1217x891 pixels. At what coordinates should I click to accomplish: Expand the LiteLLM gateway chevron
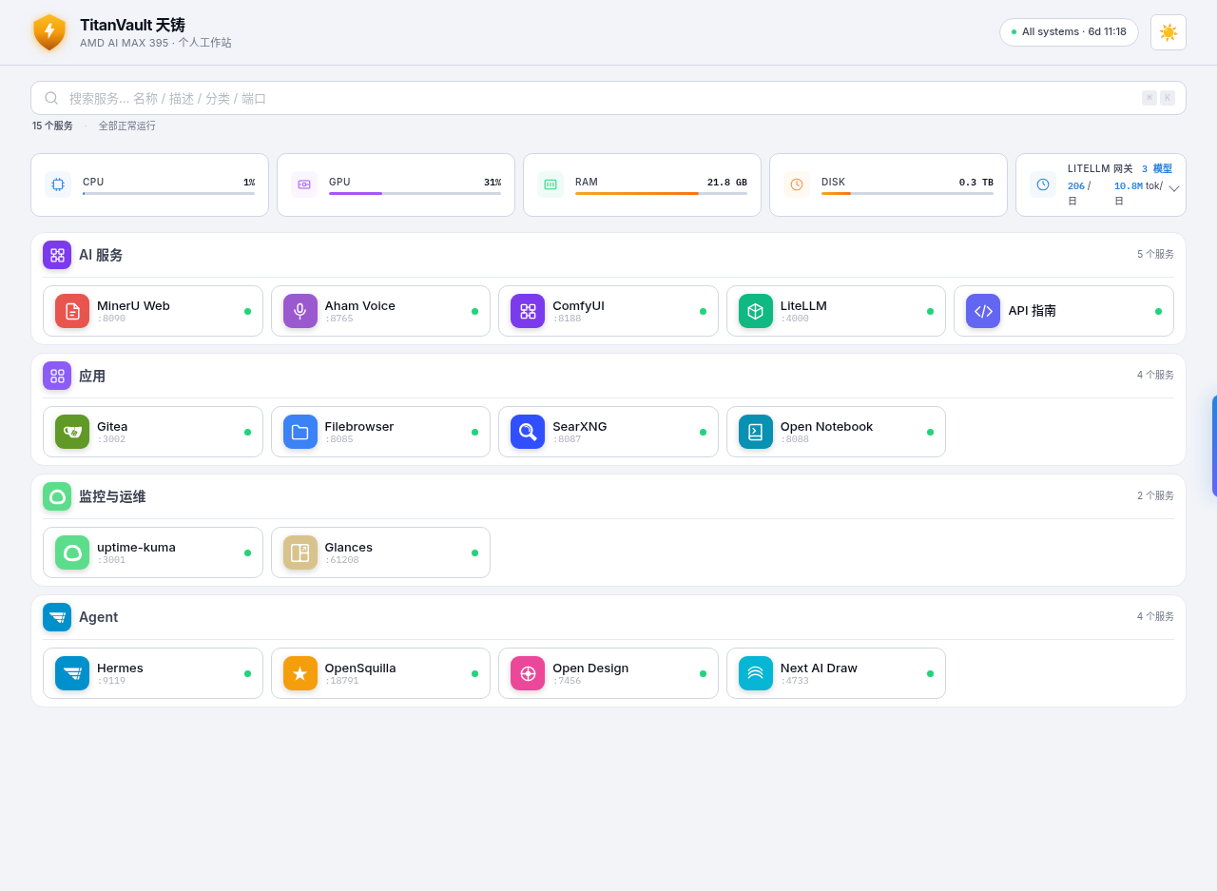pyautogui.click(x=1174, y=188)
